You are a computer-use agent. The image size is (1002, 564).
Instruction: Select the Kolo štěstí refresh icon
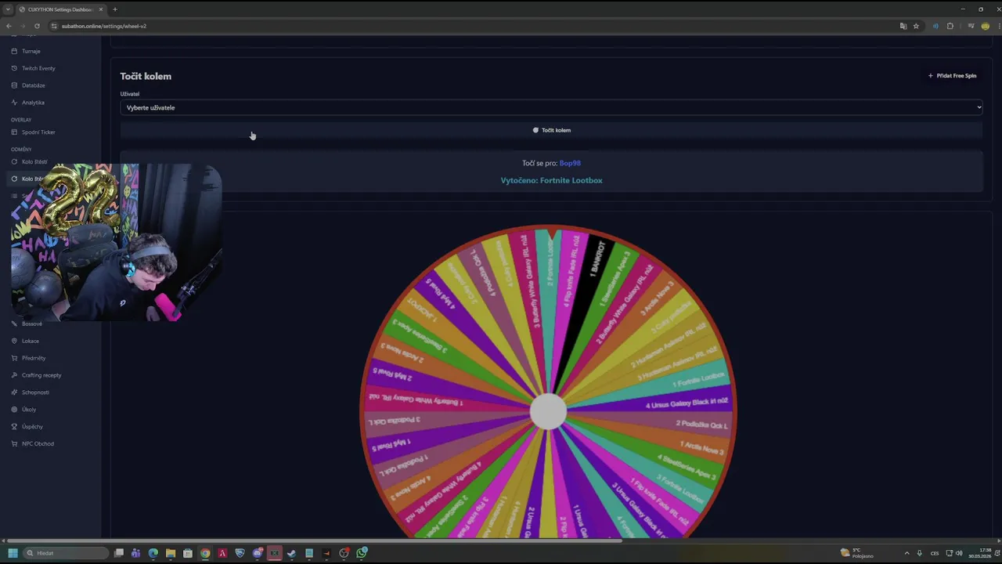click(14, 162)
